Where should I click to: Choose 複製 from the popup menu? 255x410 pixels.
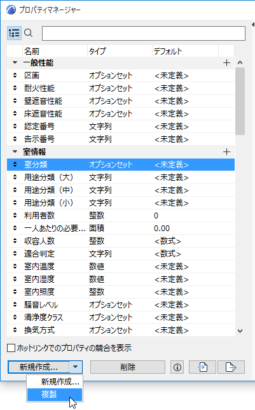pos(55,394)
